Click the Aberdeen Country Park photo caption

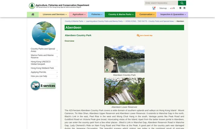click(x=124, y=75)
